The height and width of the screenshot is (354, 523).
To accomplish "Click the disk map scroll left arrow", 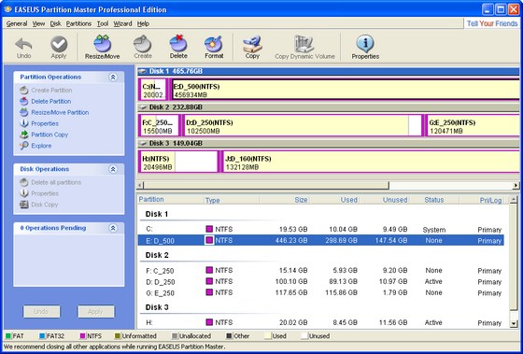I will coord(140,185).
